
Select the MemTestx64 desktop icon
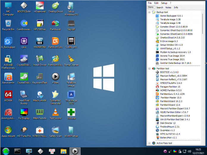tap(40, 114)
